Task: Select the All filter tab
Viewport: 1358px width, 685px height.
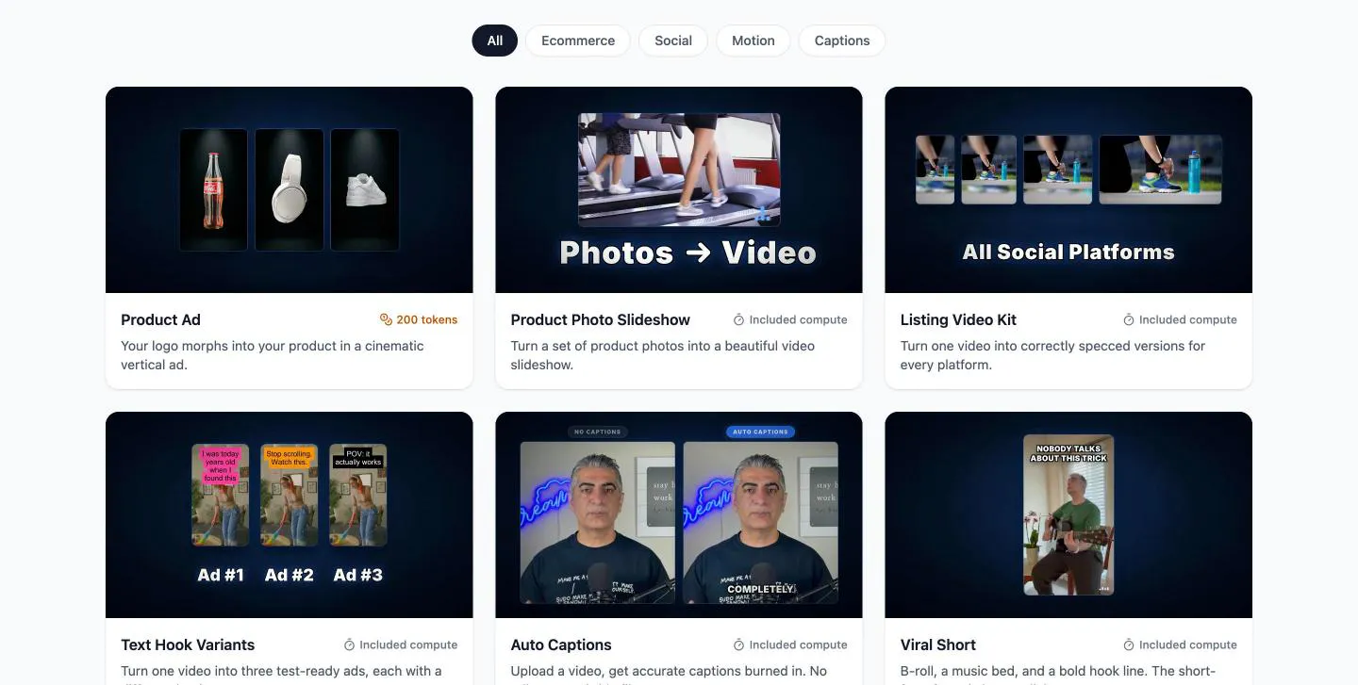Action: [494, 41]
